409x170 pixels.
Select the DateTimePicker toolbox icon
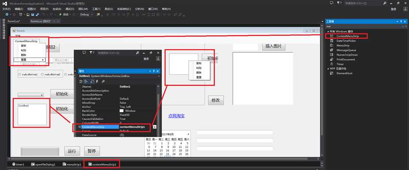331,41
